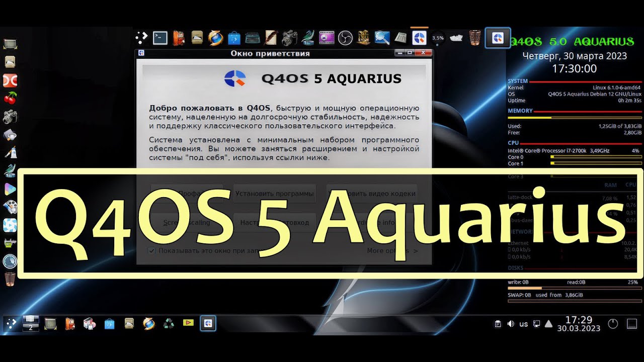Viewport: 644px width, 362px height.
Task: Click the show desktop button
Action: (x=631, y=324)
